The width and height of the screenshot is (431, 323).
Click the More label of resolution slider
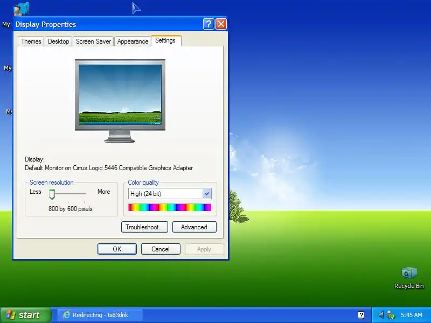pos(104,192)
